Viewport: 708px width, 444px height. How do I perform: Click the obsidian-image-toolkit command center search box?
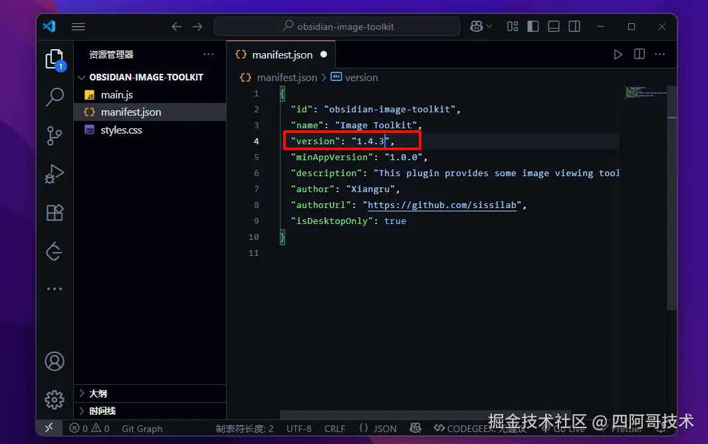tap(337, 26)
